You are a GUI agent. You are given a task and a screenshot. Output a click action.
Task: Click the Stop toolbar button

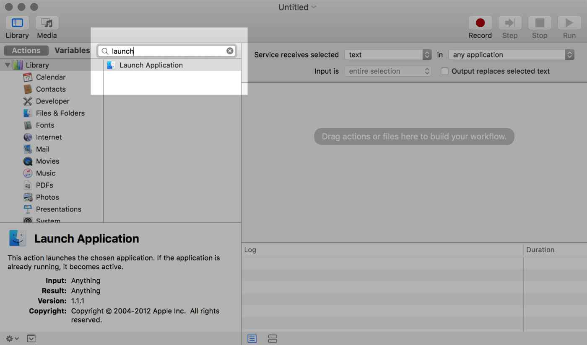click(540, 23)
